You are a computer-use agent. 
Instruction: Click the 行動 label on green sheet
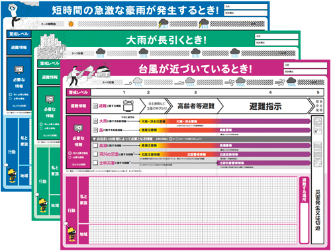point(42,181)
